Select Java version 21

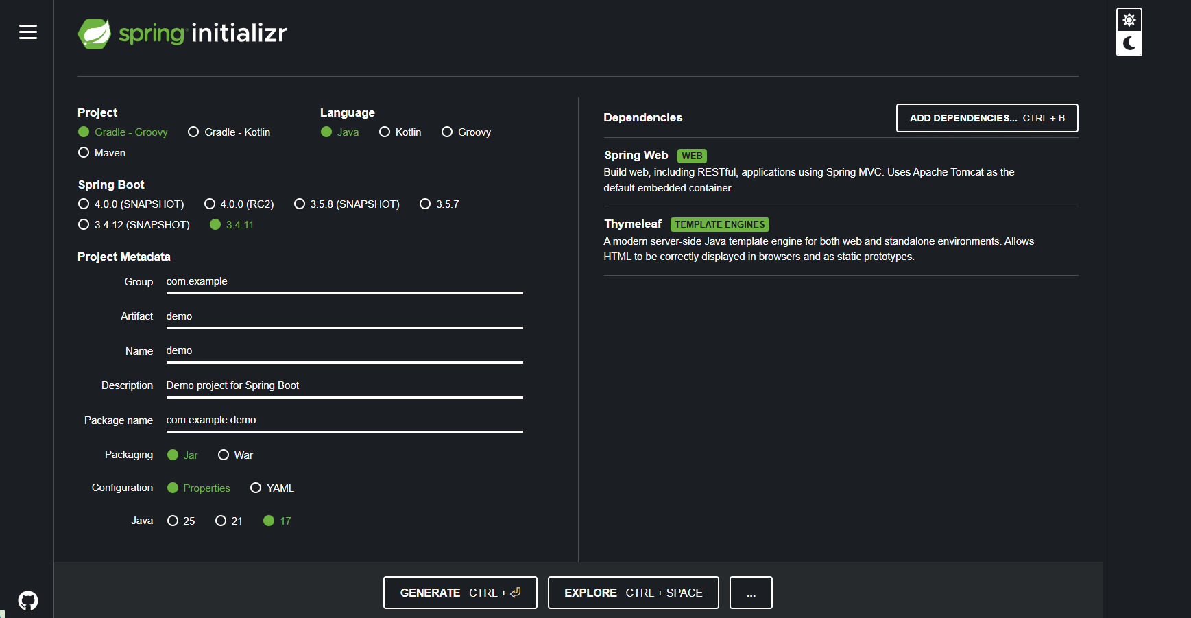[x=229, y=521]
